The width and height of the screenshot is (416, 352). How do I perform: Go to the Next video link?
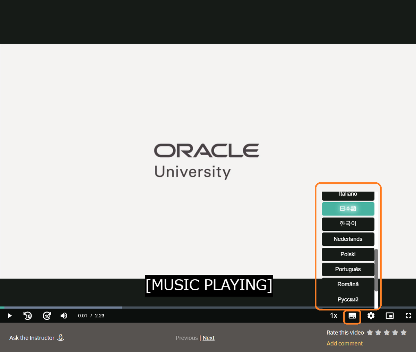tap(208, 338)
